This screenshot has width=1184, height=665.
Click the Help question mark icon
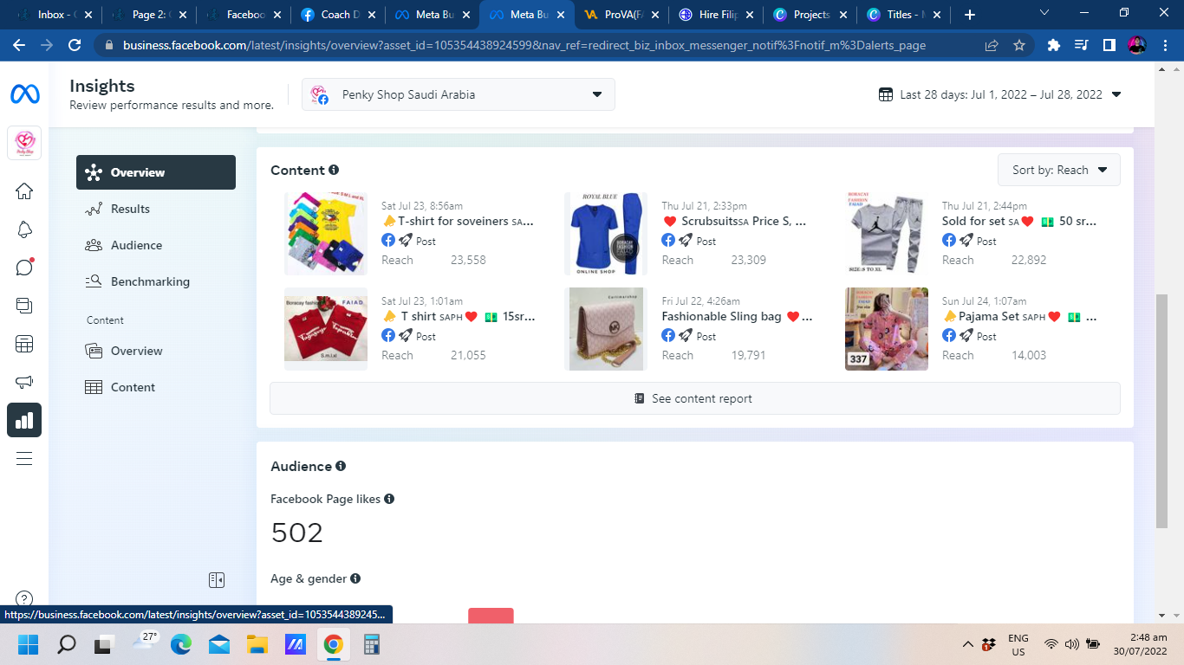click(x=24, y=598)
